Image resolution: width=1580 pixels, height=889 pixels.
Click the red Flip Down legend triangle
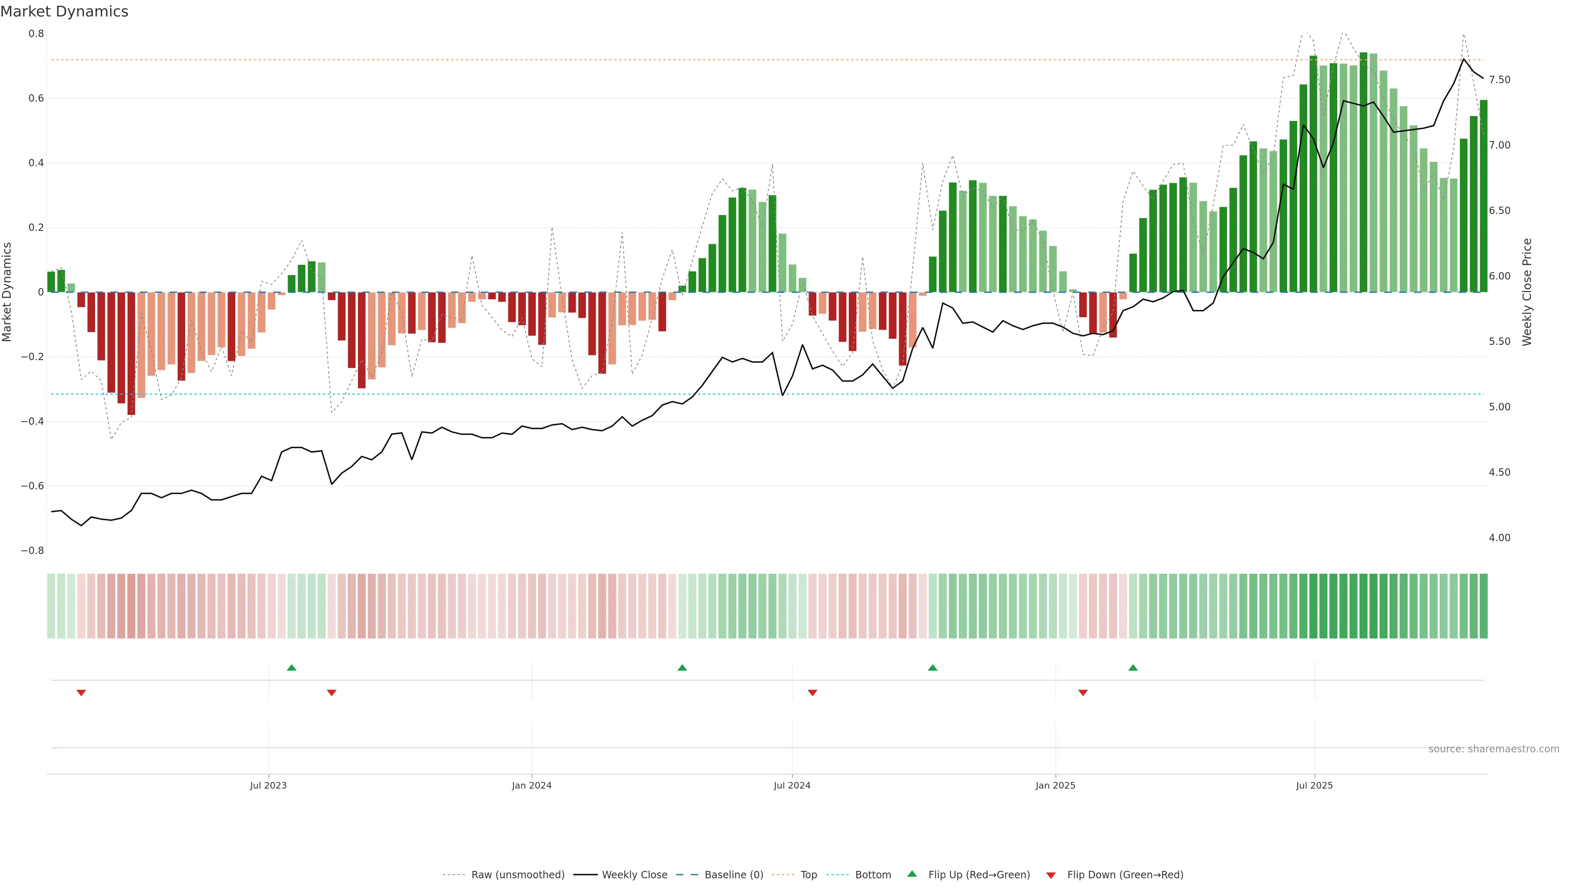click(1051, 875)
